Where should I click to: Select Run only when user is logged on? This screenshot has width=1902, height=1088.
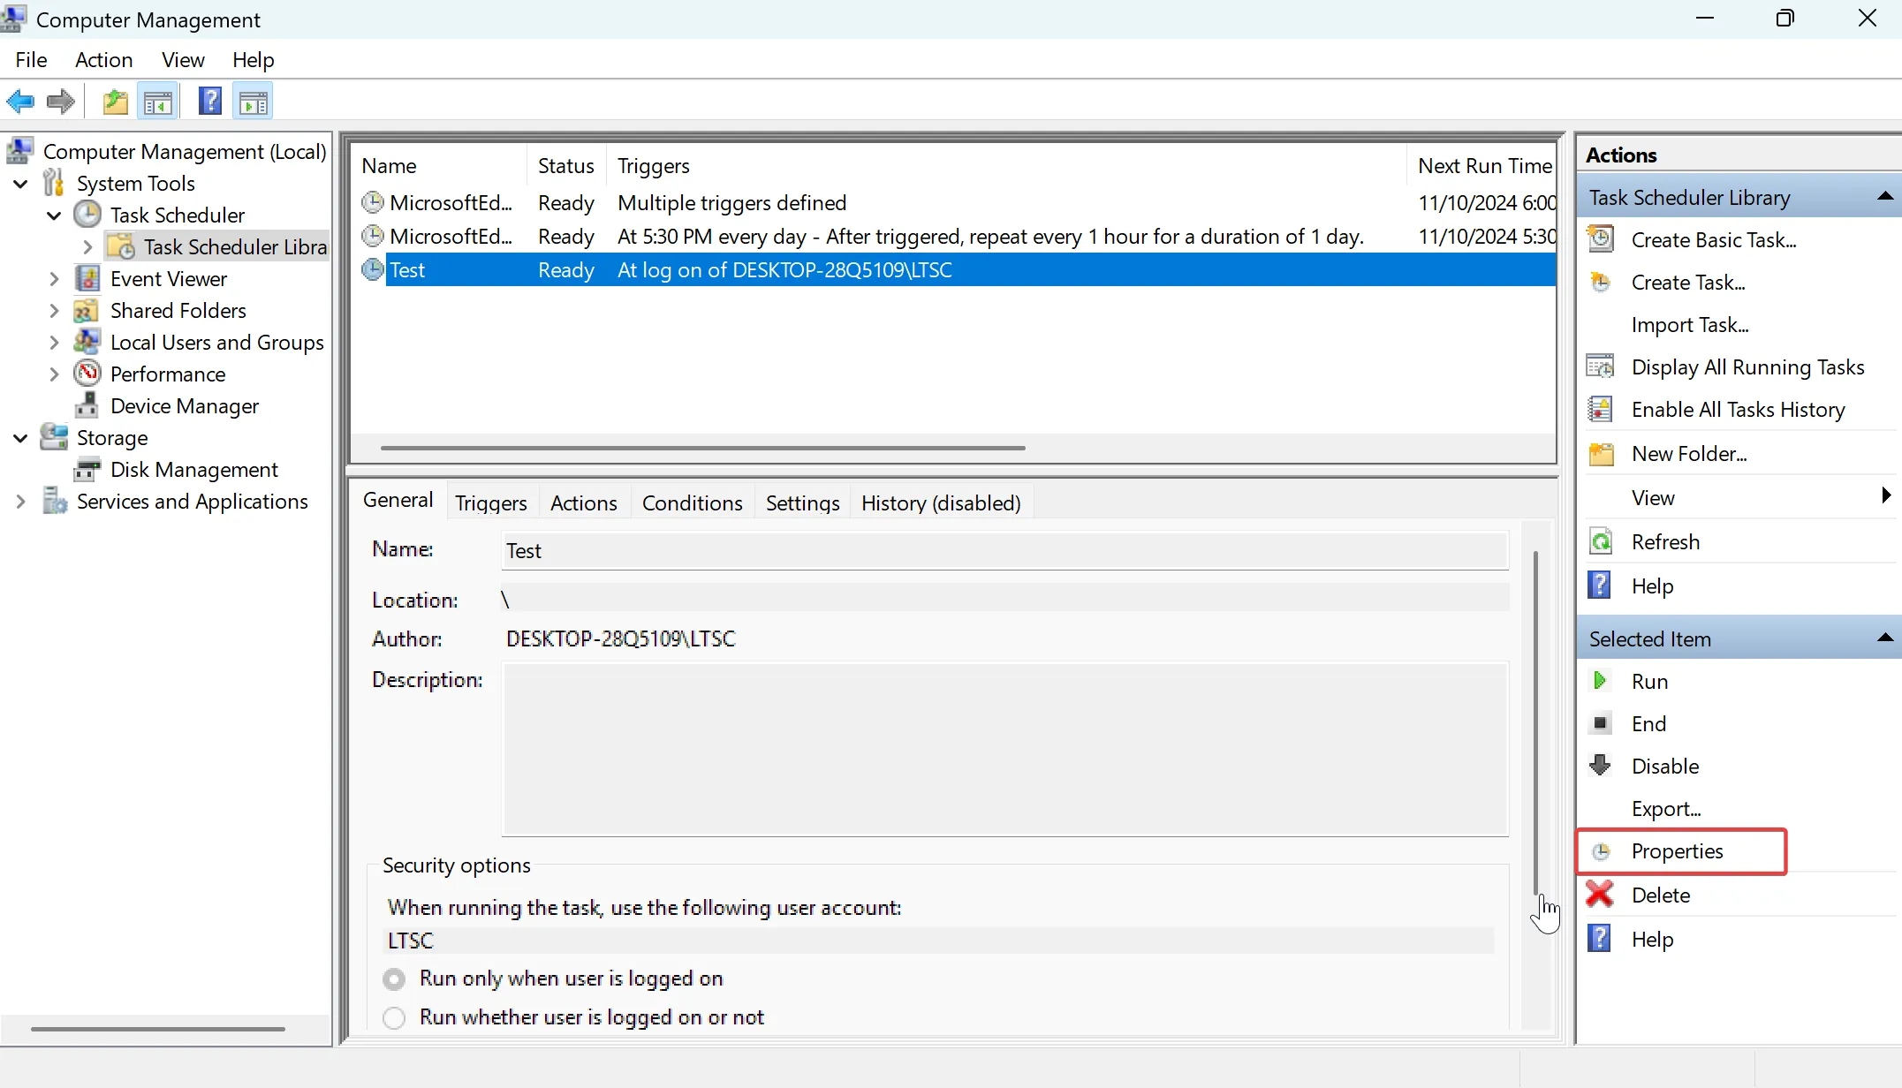394,978
